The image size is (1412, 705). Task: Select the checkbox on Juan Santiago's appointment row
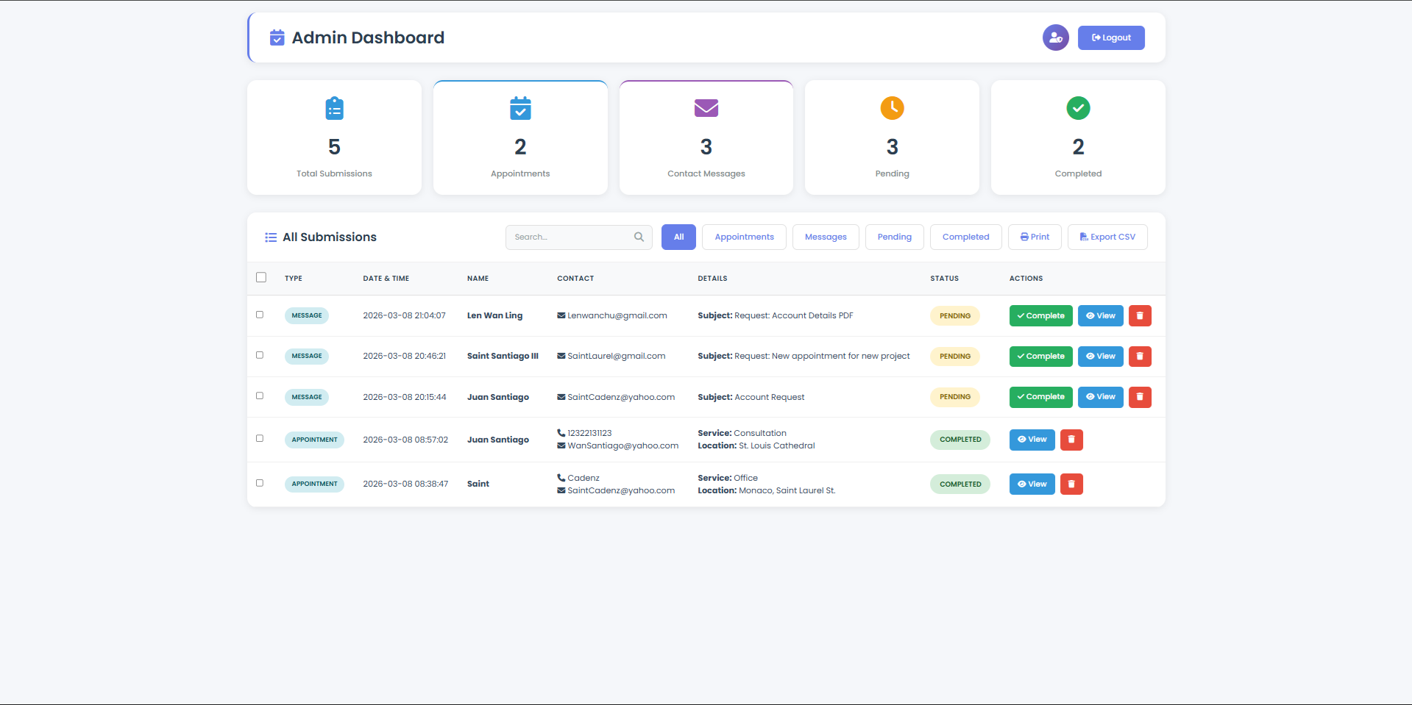pos(259,438)
